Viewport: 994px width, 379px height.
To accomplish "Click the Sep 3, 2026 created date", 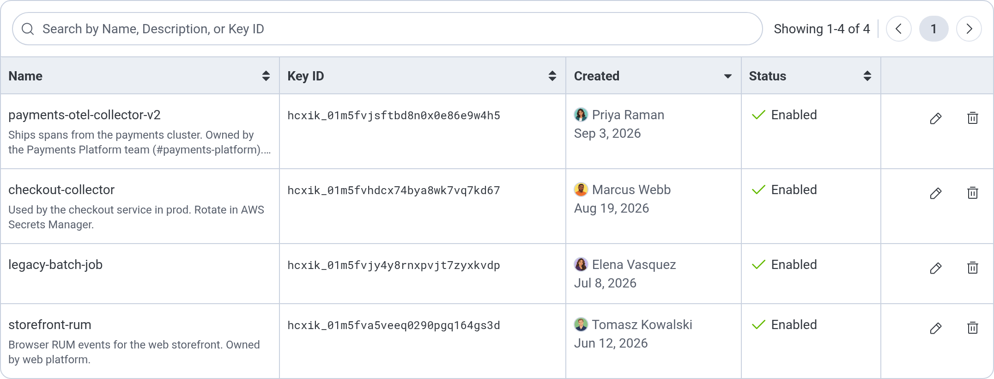I will pyautogui.click(x=607, y=133).
